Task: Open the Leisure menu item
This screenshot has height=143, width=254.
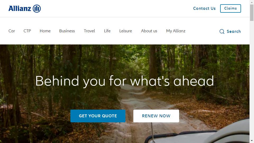Action: pos(126,31)
